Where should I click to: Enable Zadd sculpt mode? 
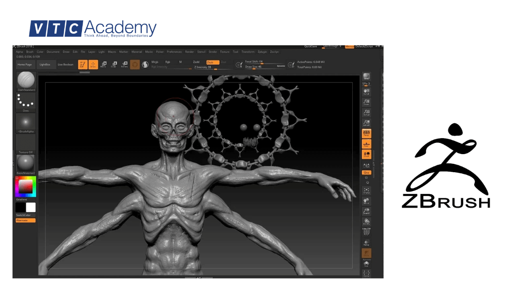[196, 62]
